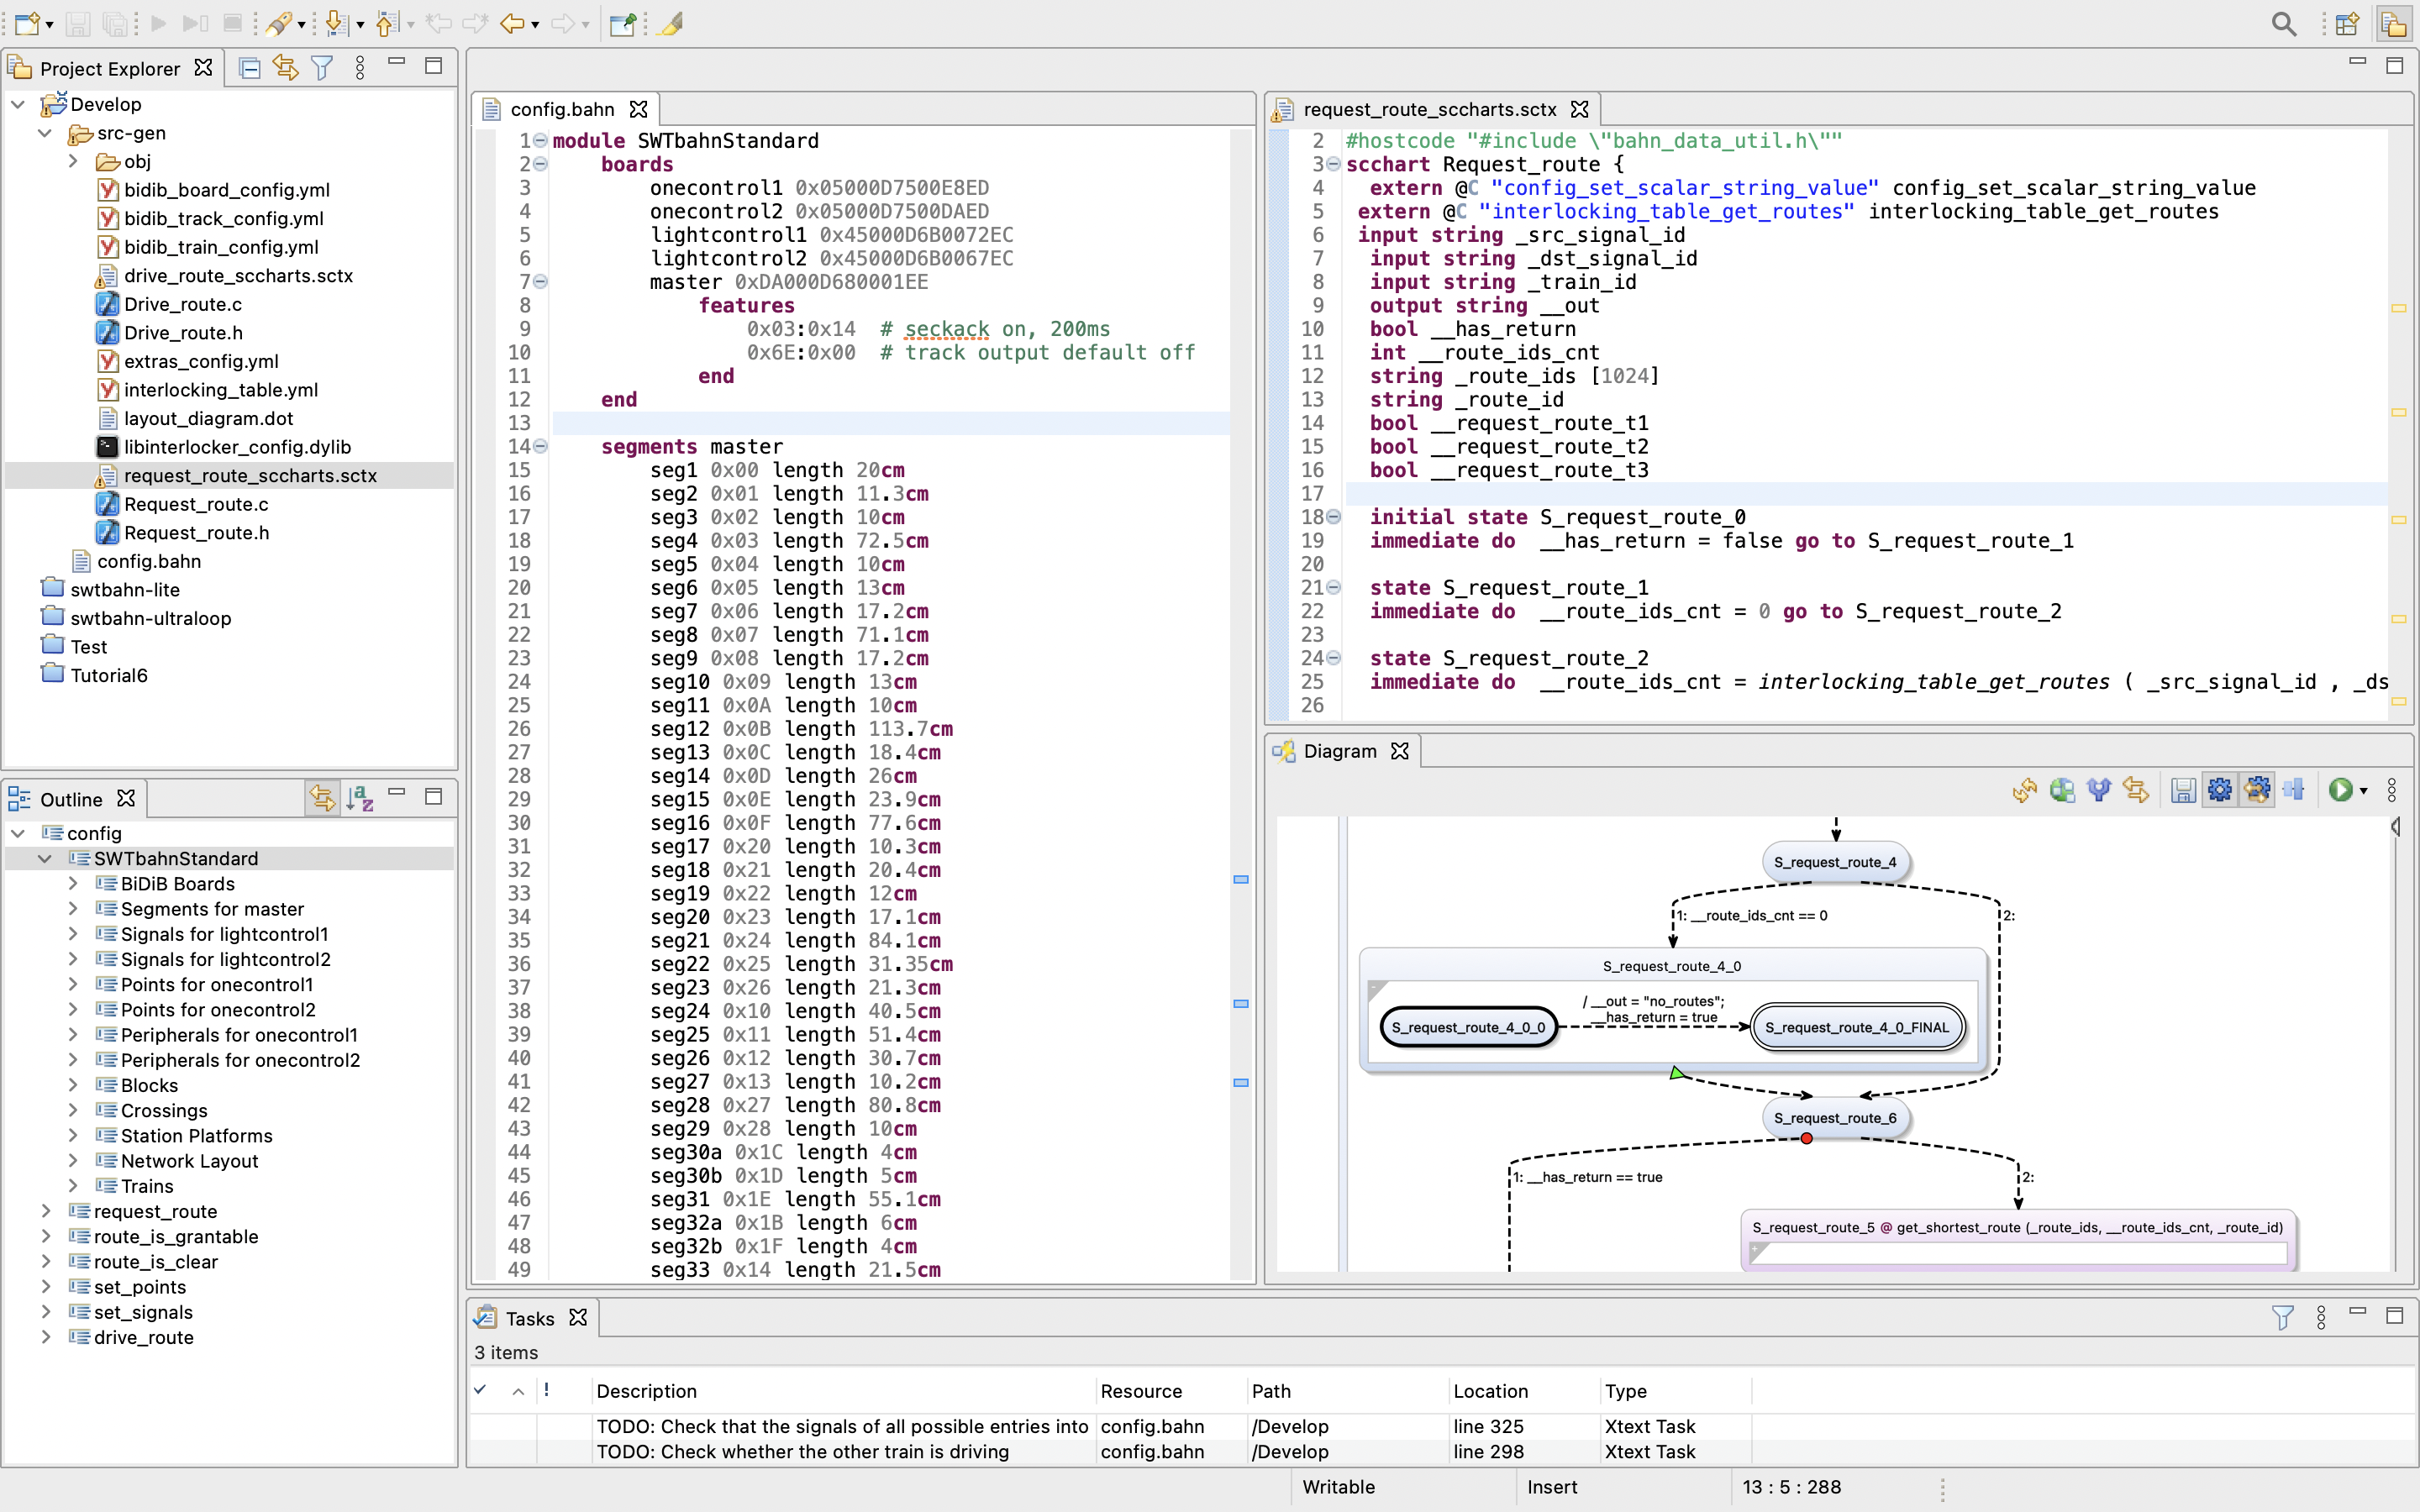The image size is (2420, 1512).
Task: Open the New wizard dropdown arrow
Action: (49, 24)
